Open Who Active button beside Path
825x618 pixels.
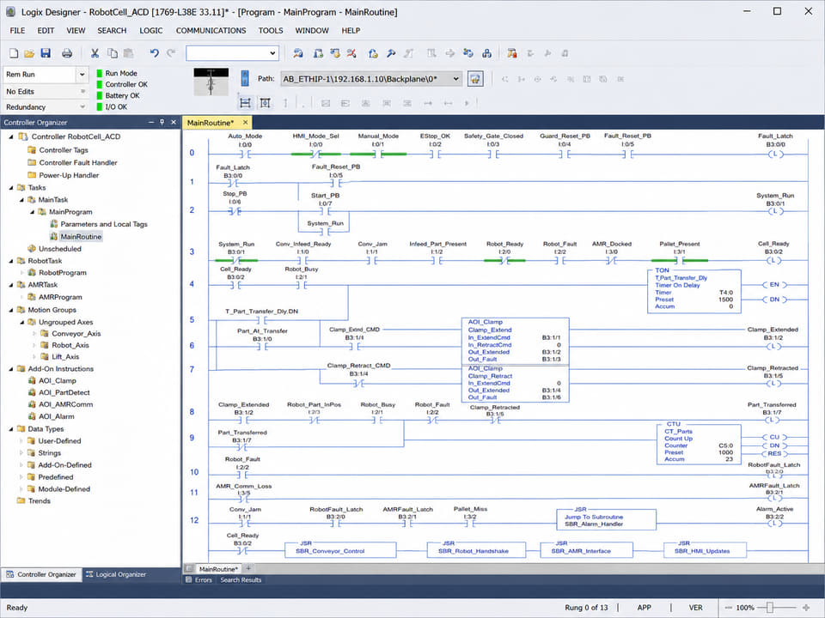(475, 79)
